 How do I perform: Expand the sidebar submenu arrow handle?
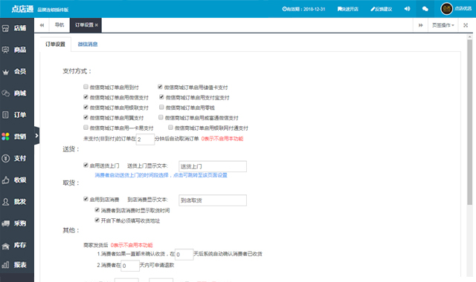[x=36, y=136]
